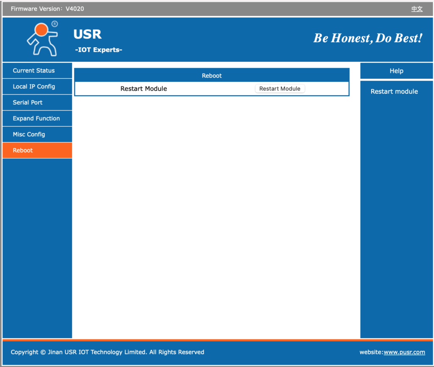Select Expand Function in sidebar
Viewport: 434px width, 367px height.
pos(36,119)
